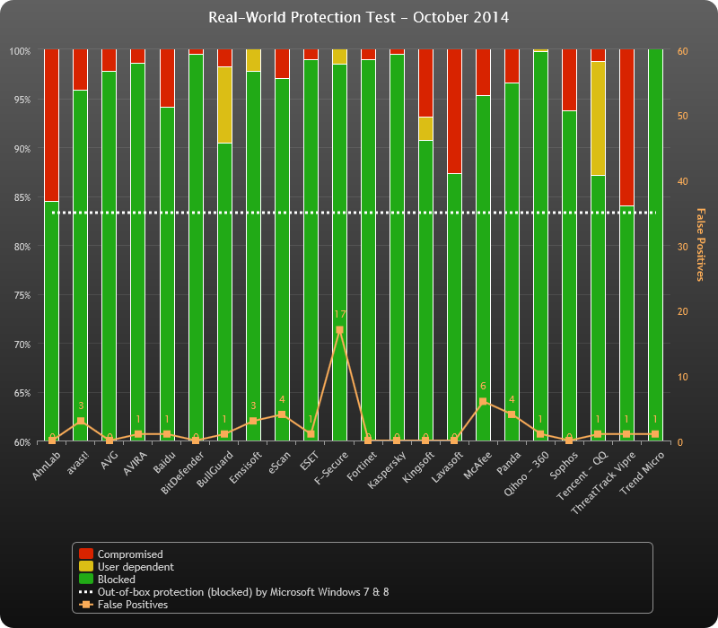Click McAfee's false positives data point marker
Screen dimensions: 718x628
[x=483, y=402]
